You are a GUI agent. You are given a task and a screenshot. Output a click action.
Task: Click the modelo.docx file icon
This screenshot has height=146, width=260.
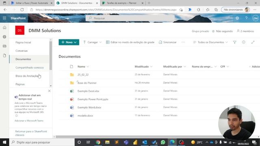[x=72, y=116]
